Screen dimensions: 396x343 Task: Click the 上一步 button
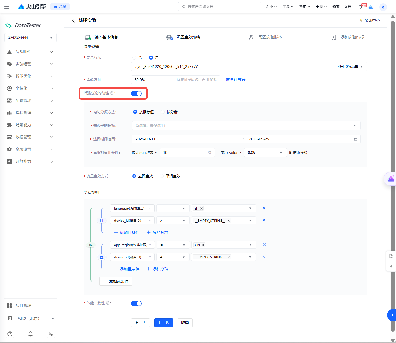(140, 323)
